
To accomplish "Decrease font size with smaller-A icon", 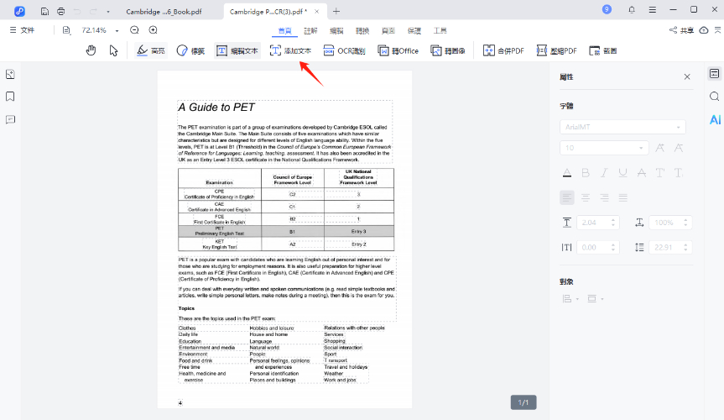I will click(x=679, y=148).
